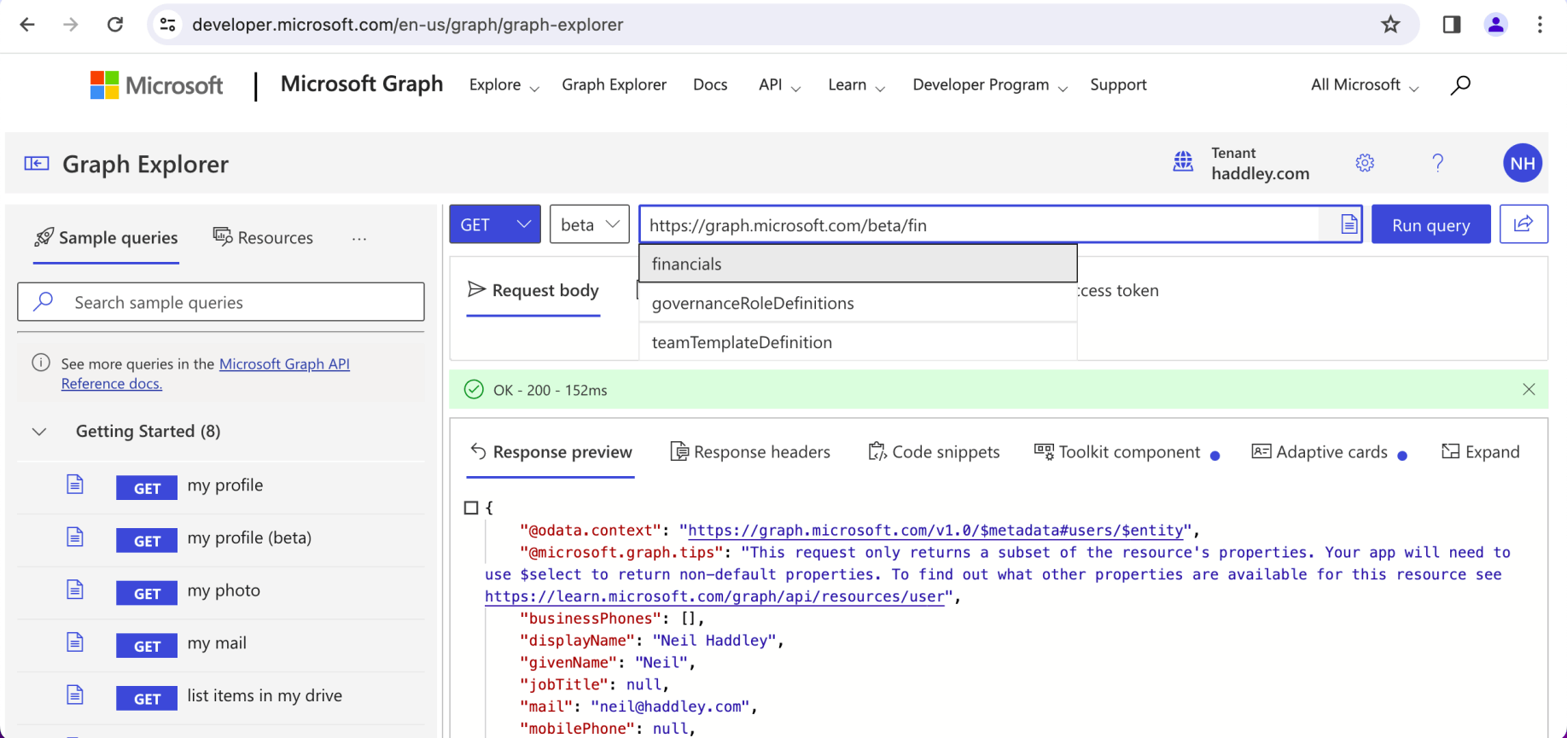Image resolution: width=1567 pixels, height=738 pixels.
Task: Open the NH profile avatar
Action: click(x=1522, y=163)
